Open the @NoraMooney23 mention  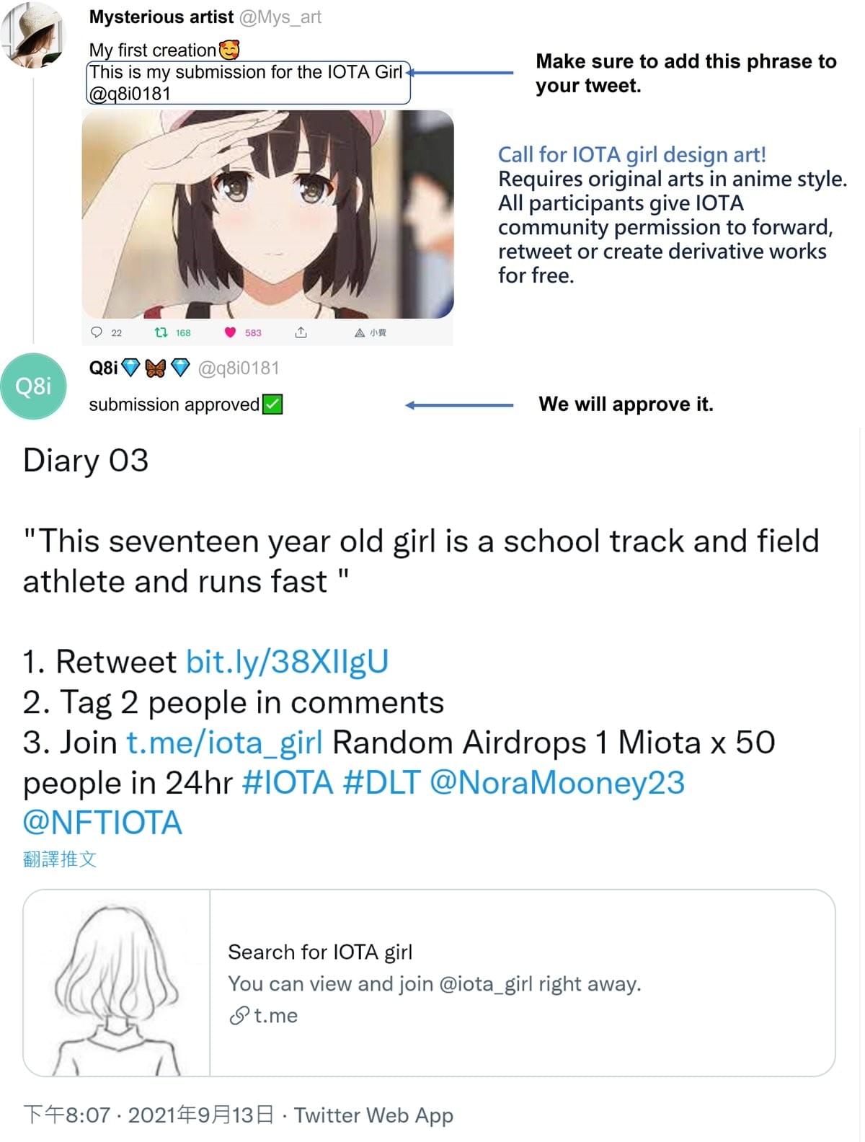[x=557, y=783]
